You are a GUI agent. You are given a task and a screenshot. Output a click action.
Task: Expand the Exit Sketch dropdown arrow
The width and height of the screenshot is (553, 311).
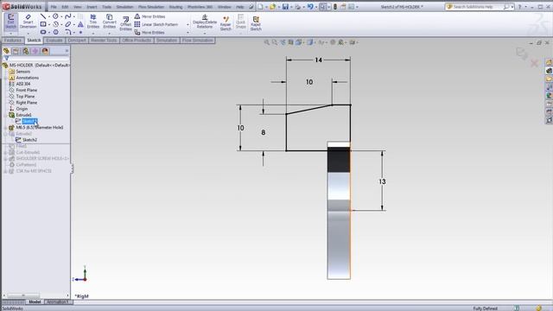tap(10, 34)
